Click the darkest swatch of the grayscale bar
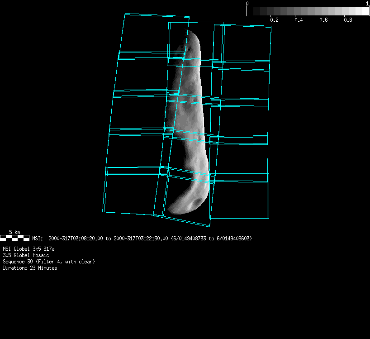 pyautogui.click(x=257, y=11)
